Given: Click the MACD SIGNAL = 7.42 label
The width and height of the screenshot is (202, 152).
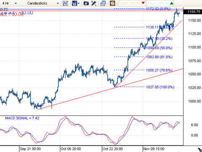Looking at the screenshot, I should click(22, 118).
